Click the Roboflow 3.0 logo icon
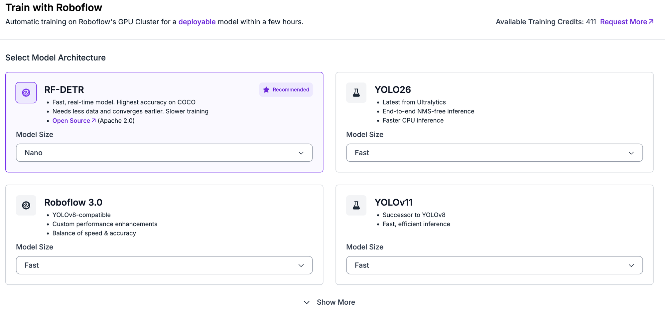Image resolution: width=665 pixels, height=314 pixels. [x=26, y=205]
